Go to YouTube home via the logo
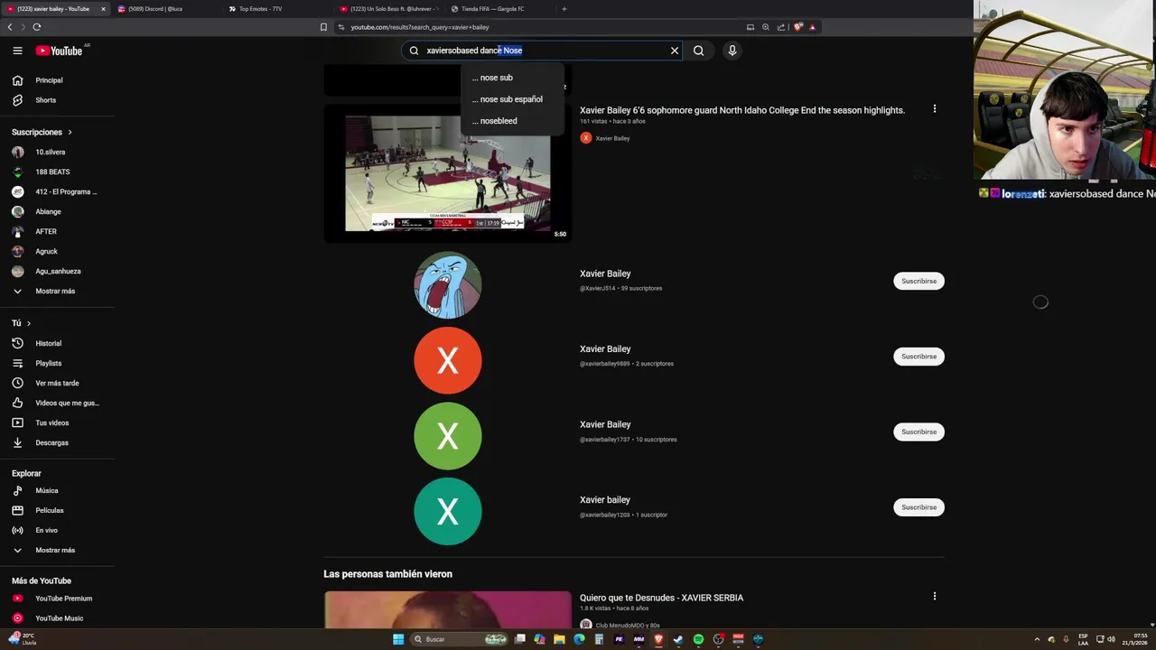The image size is (1156, 650). [60, 51]
